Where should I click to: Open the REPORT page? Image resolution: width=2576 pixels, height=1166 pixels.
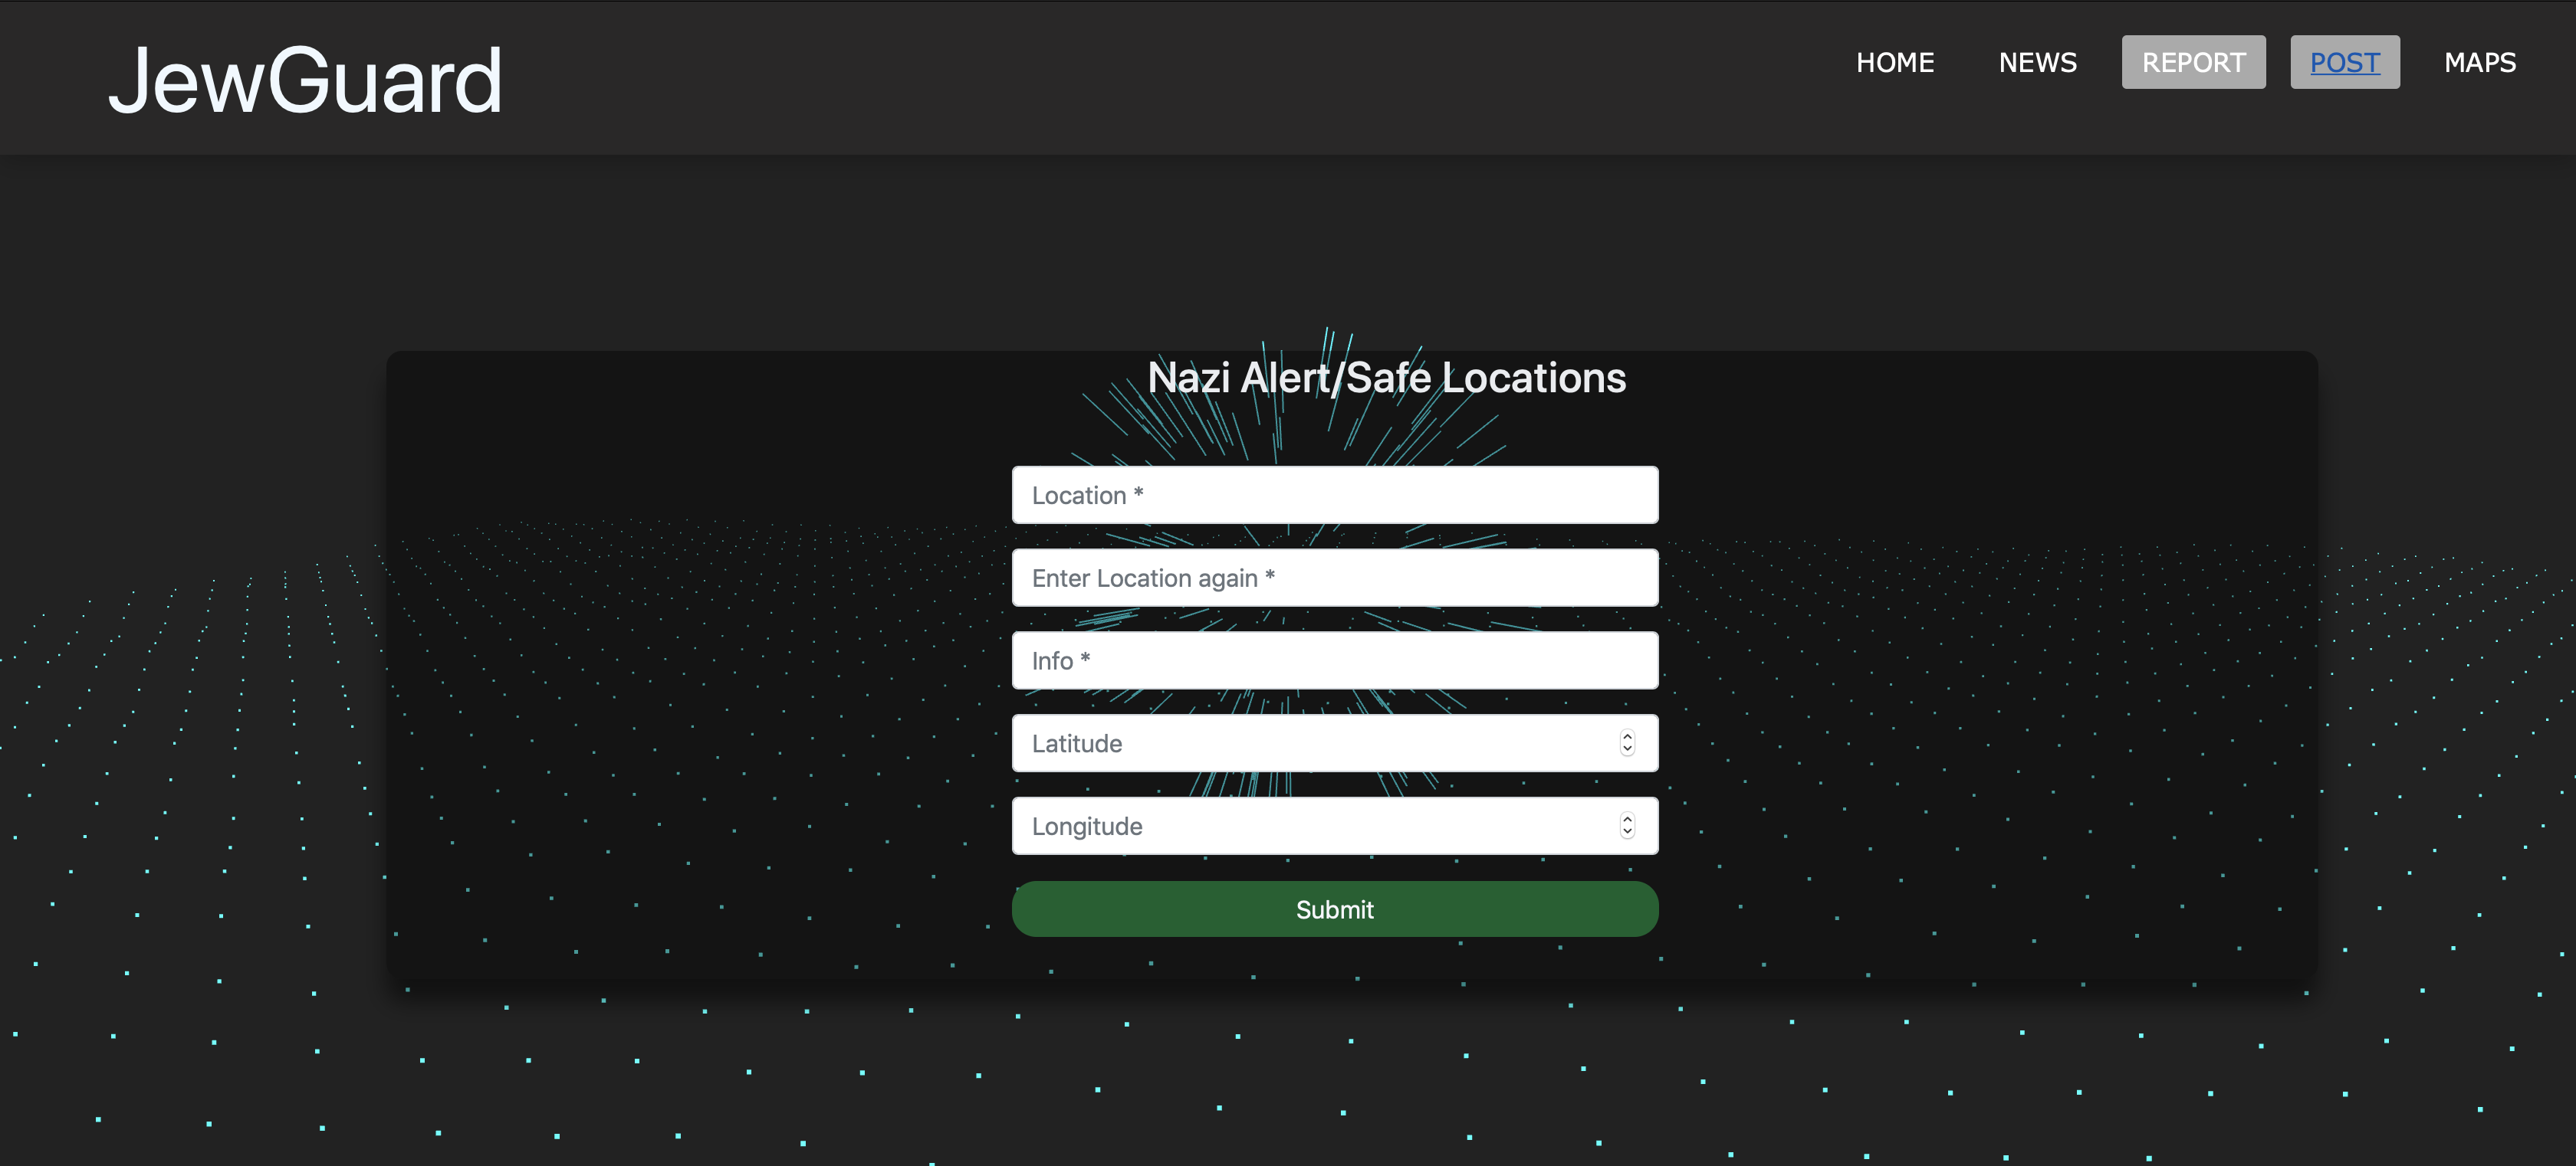tap(2193, 62)
